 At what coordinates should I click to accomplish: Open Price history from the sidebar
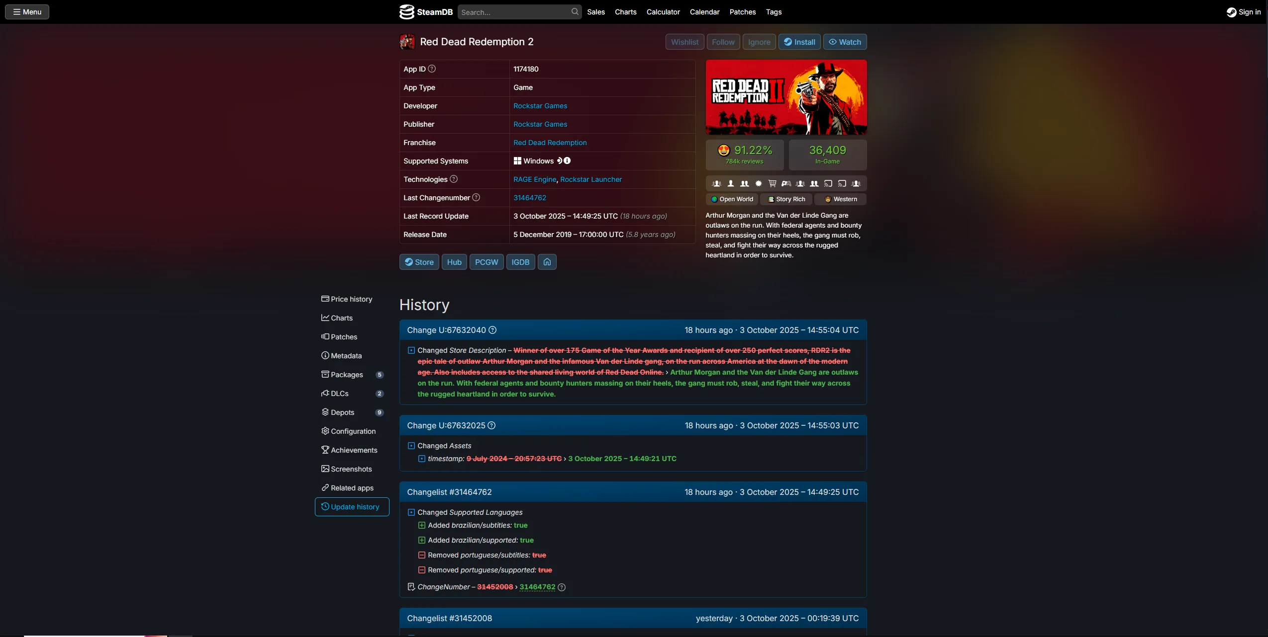point(352,299)
